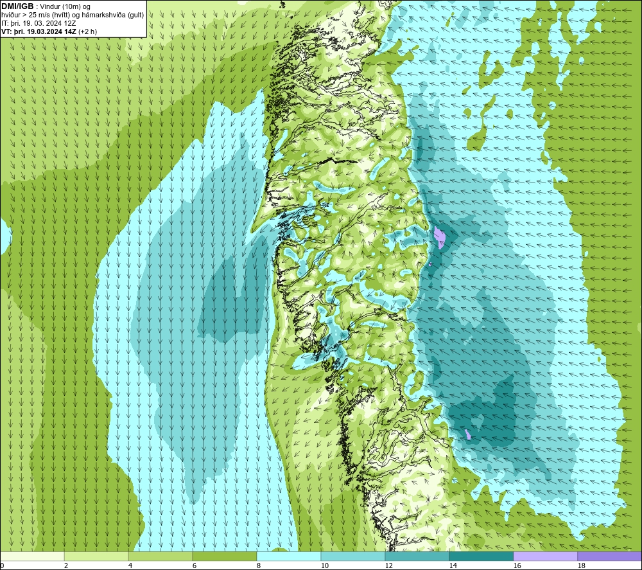Click the dark teal 14–16 m/s legend swatch

[x=481, y=556]
